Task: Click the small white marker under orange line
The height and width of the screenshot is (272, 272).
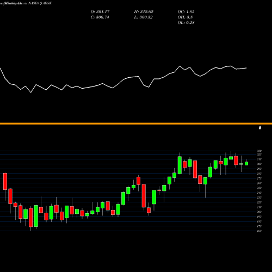Action: [x=260, y=128]
